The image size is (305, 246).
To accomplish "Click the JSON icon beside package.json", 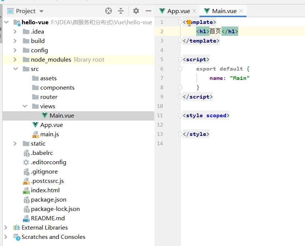I will (x=26, y=200).
